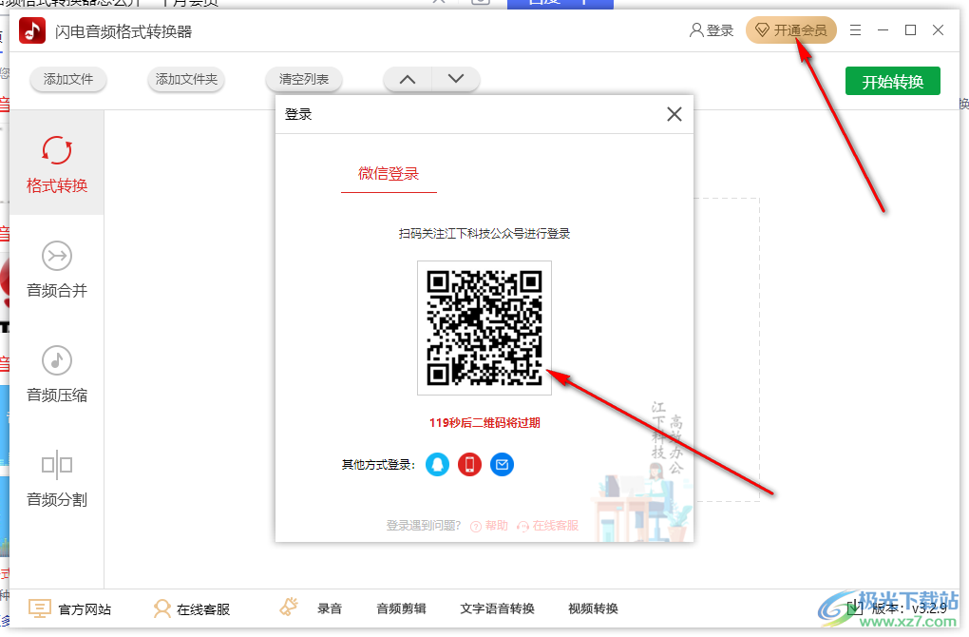Select 音频合并 in the sidebar

click(x=57, y=269)
